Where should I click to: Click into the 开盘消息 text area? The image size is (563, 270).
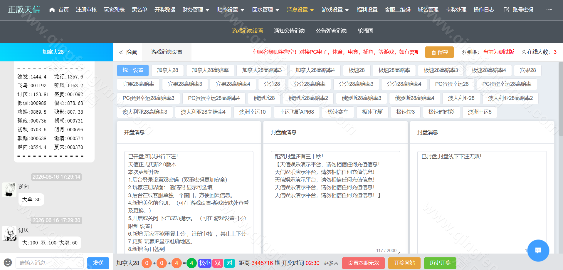189,202
